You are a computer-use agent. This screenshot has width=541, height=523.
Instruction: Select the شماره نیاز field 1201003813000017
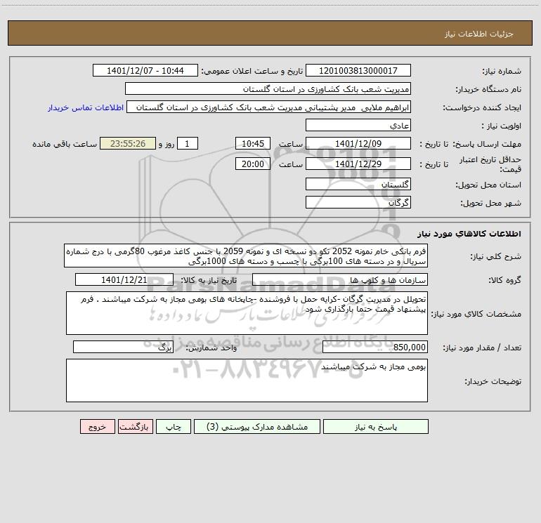pyautogui.click(x=358, y=70)
